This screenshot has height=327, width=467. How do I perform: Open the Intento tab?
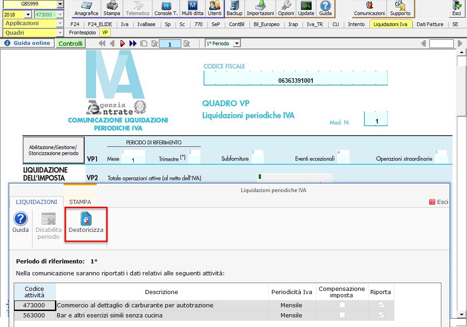(x=356, y=24)
